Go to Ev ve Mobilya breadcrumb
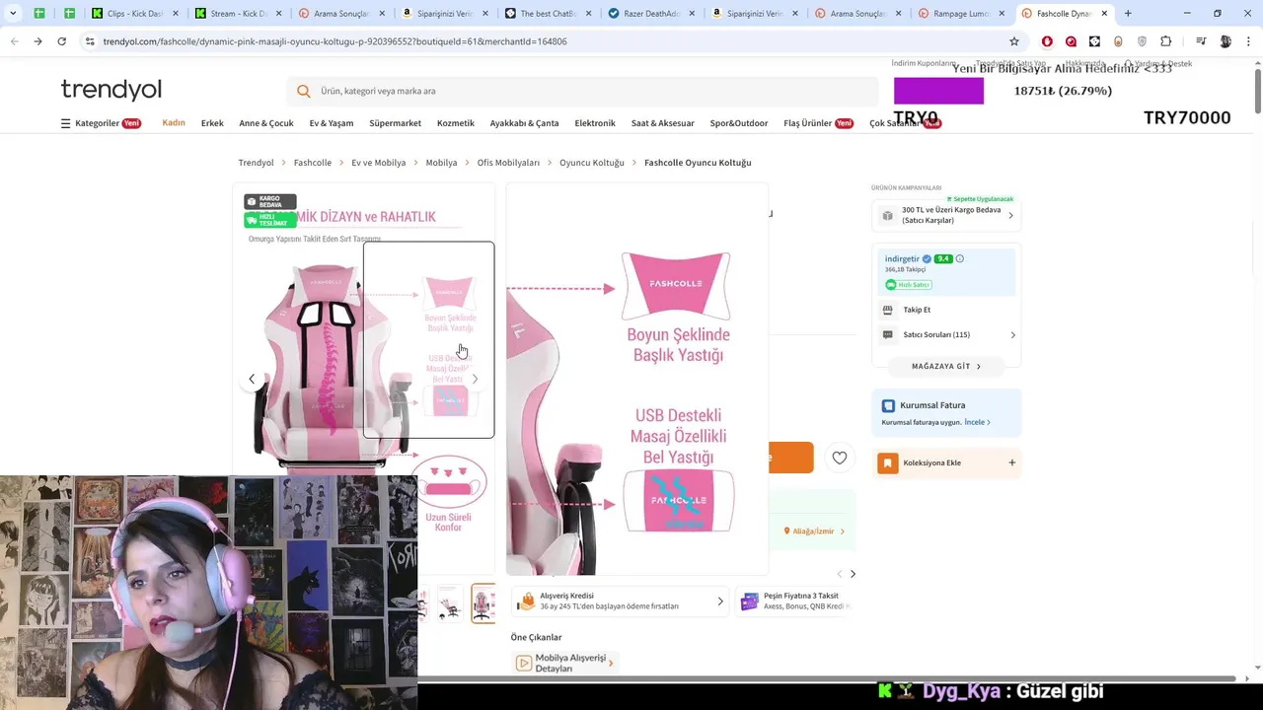The image size is (1263, 710). [379, 163]
